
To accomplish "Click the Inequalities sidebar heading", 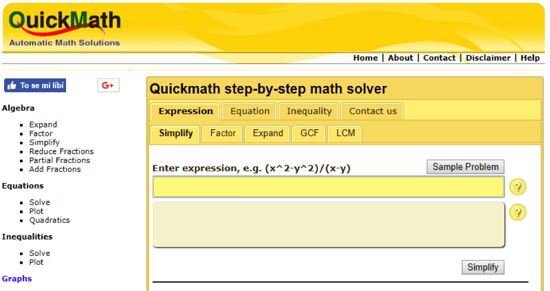I will click(x=27, y=237).
